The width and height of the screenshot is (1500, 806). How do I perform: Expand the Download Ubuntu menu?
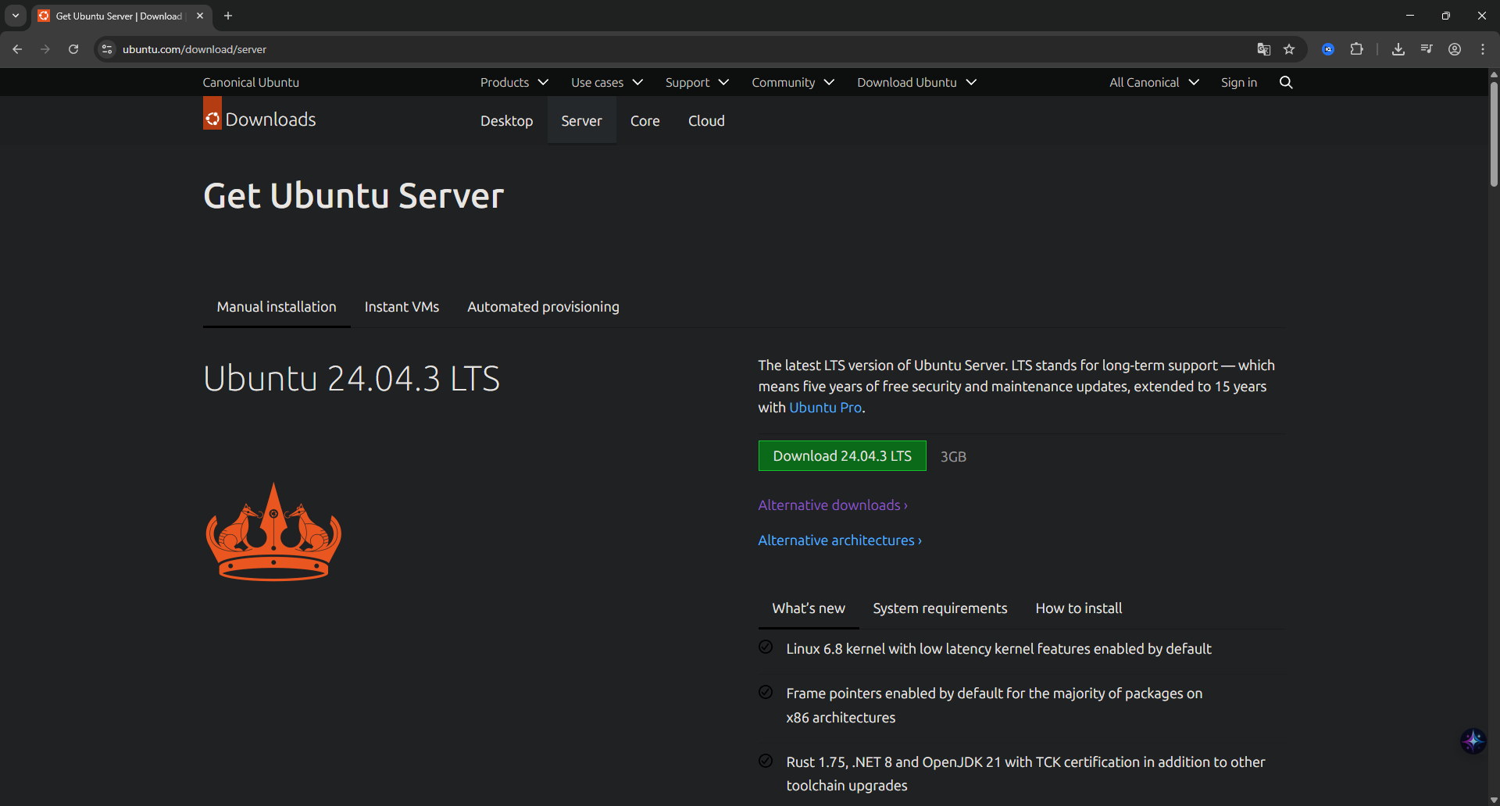click(916, 83)
